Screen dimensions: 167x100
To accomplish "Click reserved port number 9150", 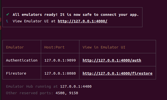I will click(74, 93).
